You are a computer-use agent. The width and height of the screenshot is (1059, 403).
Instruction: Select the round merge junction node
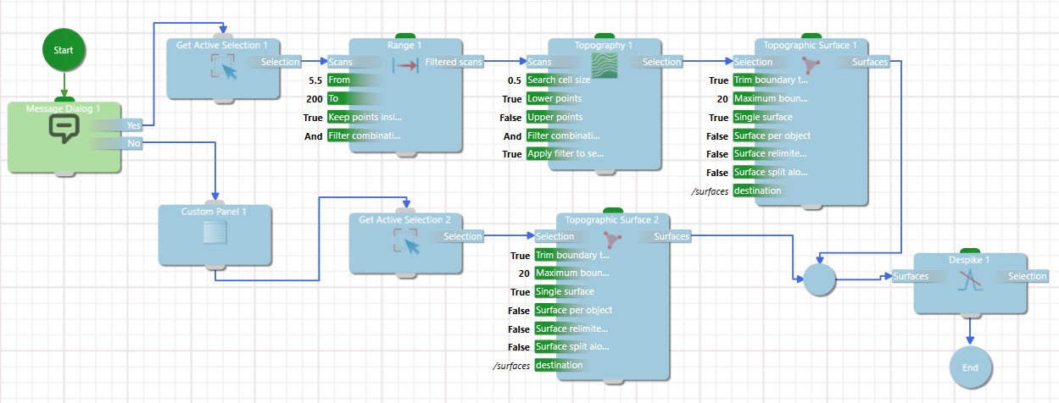(818, 279)
